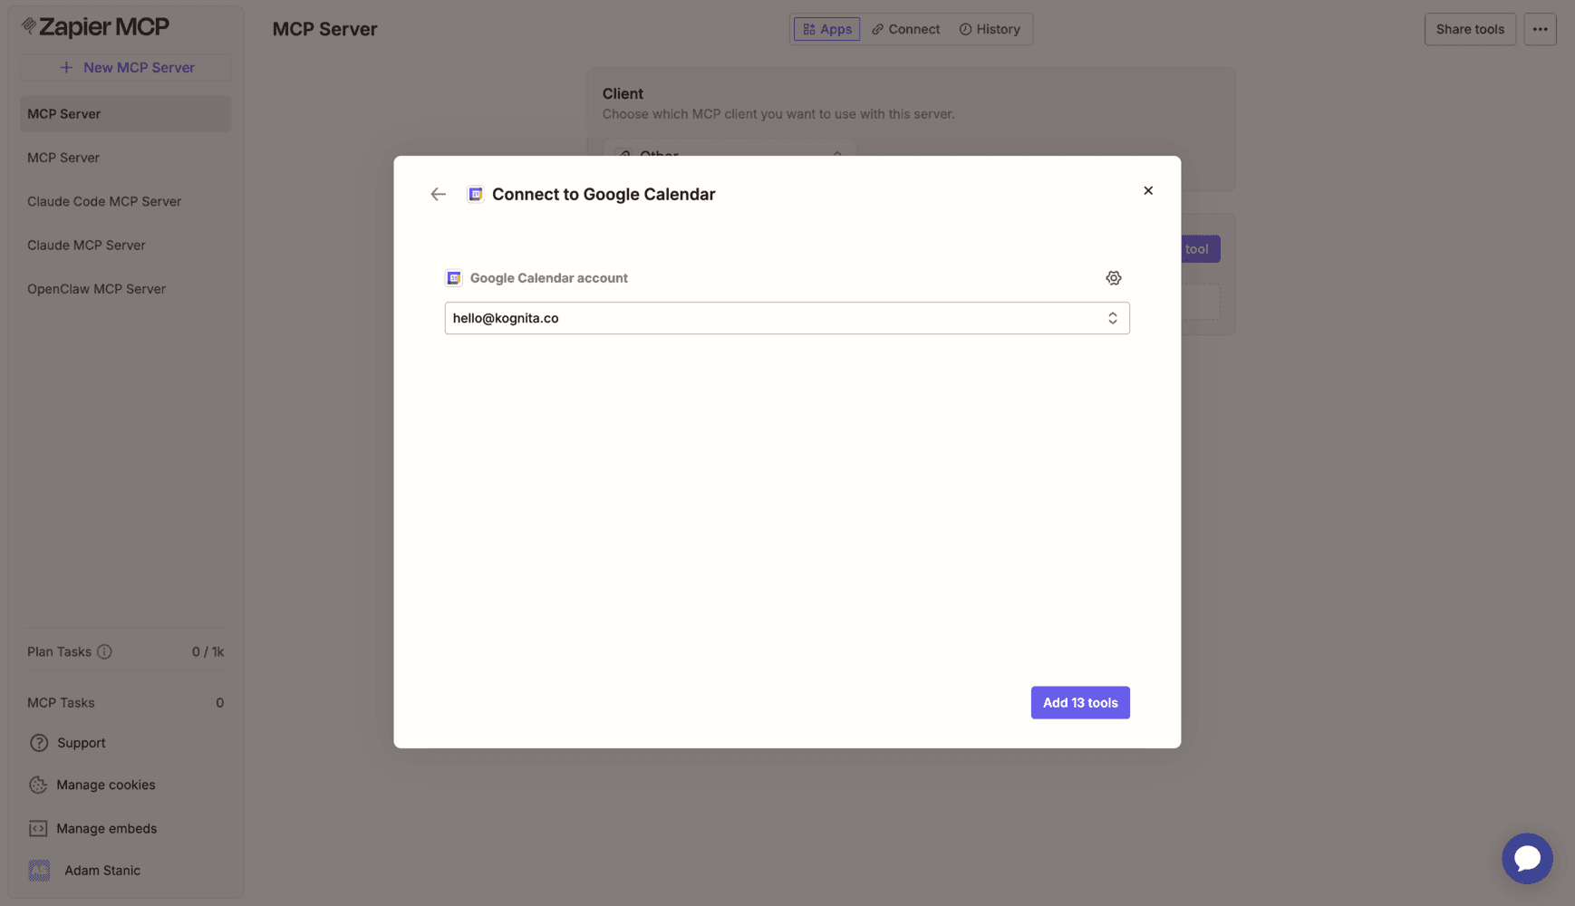The width and height of the screenshot is (1575, 906).
Task: Click the Client section heading
Action: pos(623,93)
